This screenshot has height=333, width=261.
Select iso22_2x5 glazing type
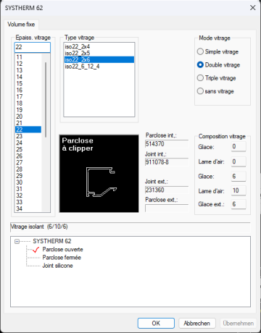99,53
